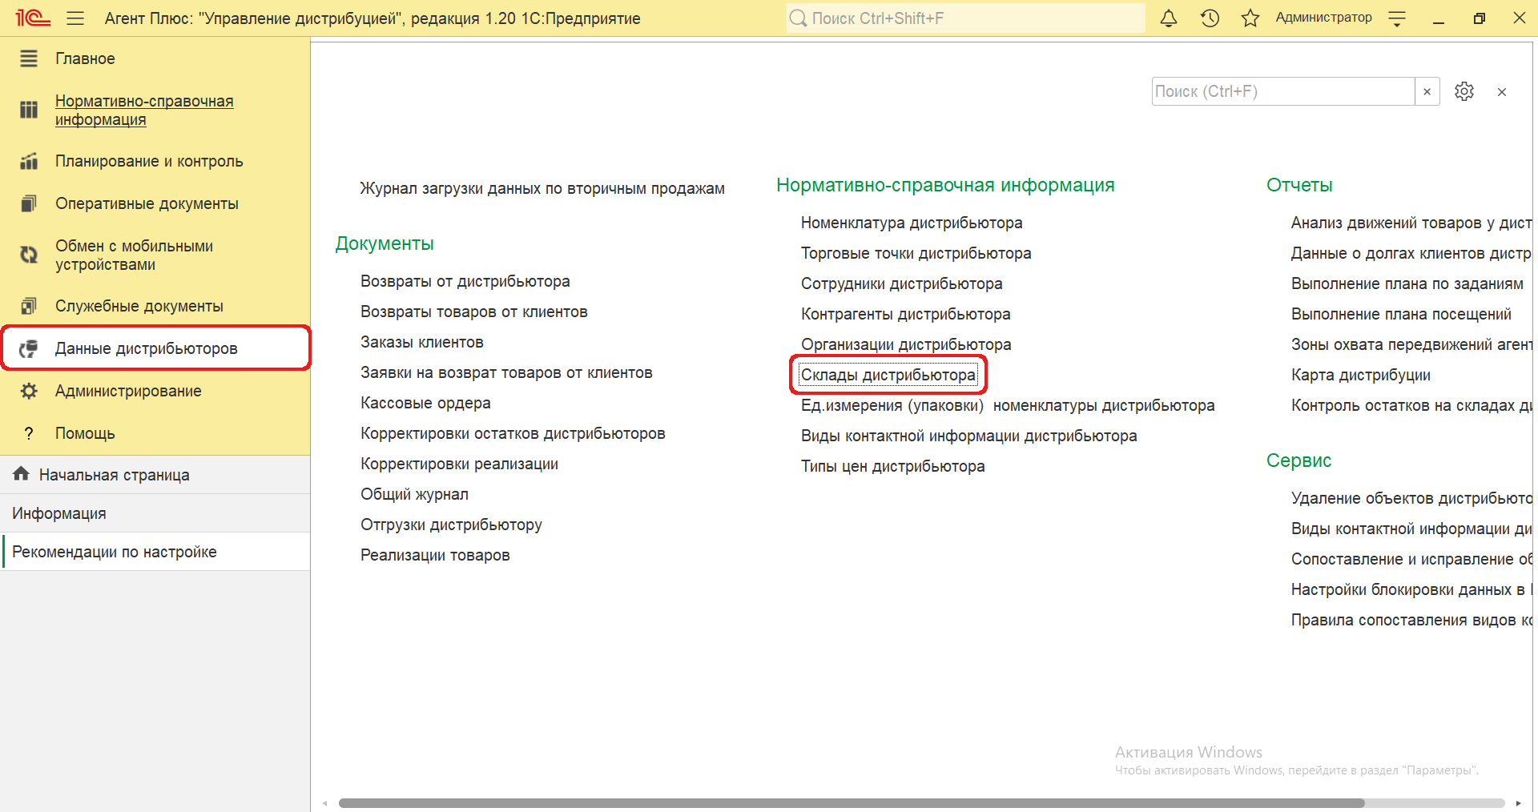Switch to Информация tab
This screenshot has height=812, width=1538.
pyautogui.click(x=155, y=513)
